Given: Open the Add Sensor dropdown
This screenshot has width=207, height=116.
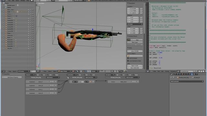Looking at the screenshot, I should [53, 77].
